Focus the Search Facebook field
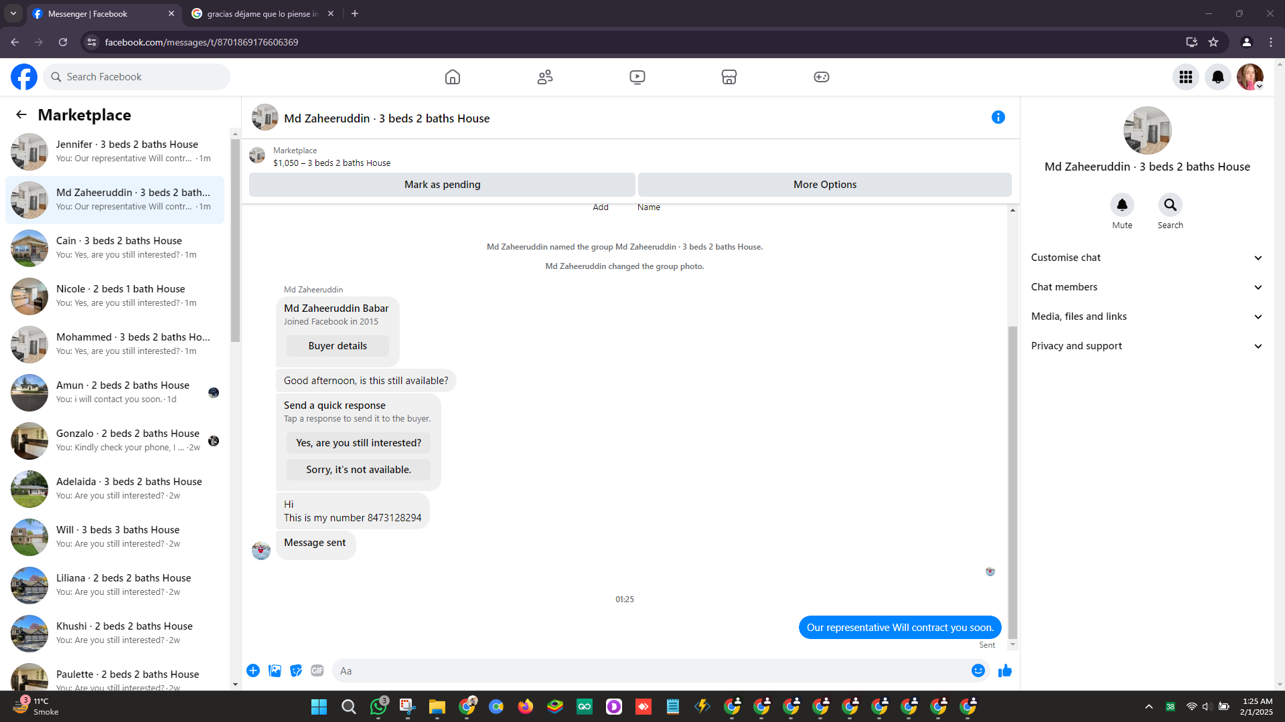 [x=137, y=77]
